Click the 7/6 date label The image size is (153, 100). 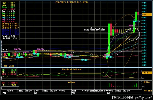pos(73,93)
